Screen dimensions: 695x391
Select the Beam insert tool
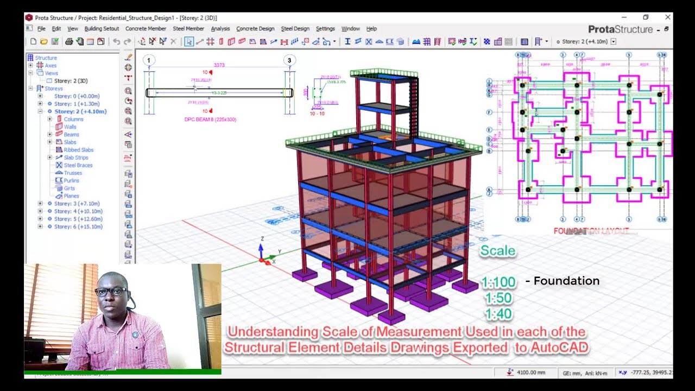[242, 41]
